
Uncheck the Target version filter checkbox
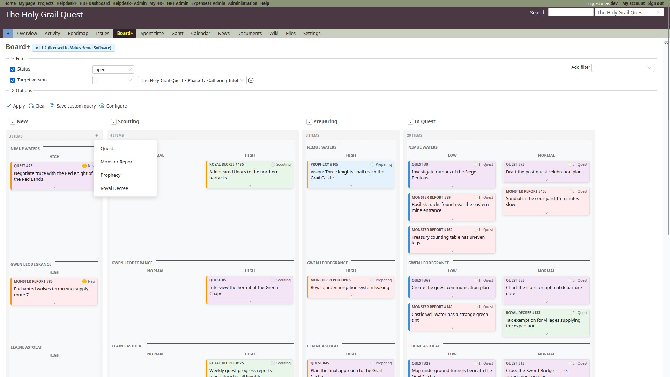pyautogui.click(x=13, y=80)
